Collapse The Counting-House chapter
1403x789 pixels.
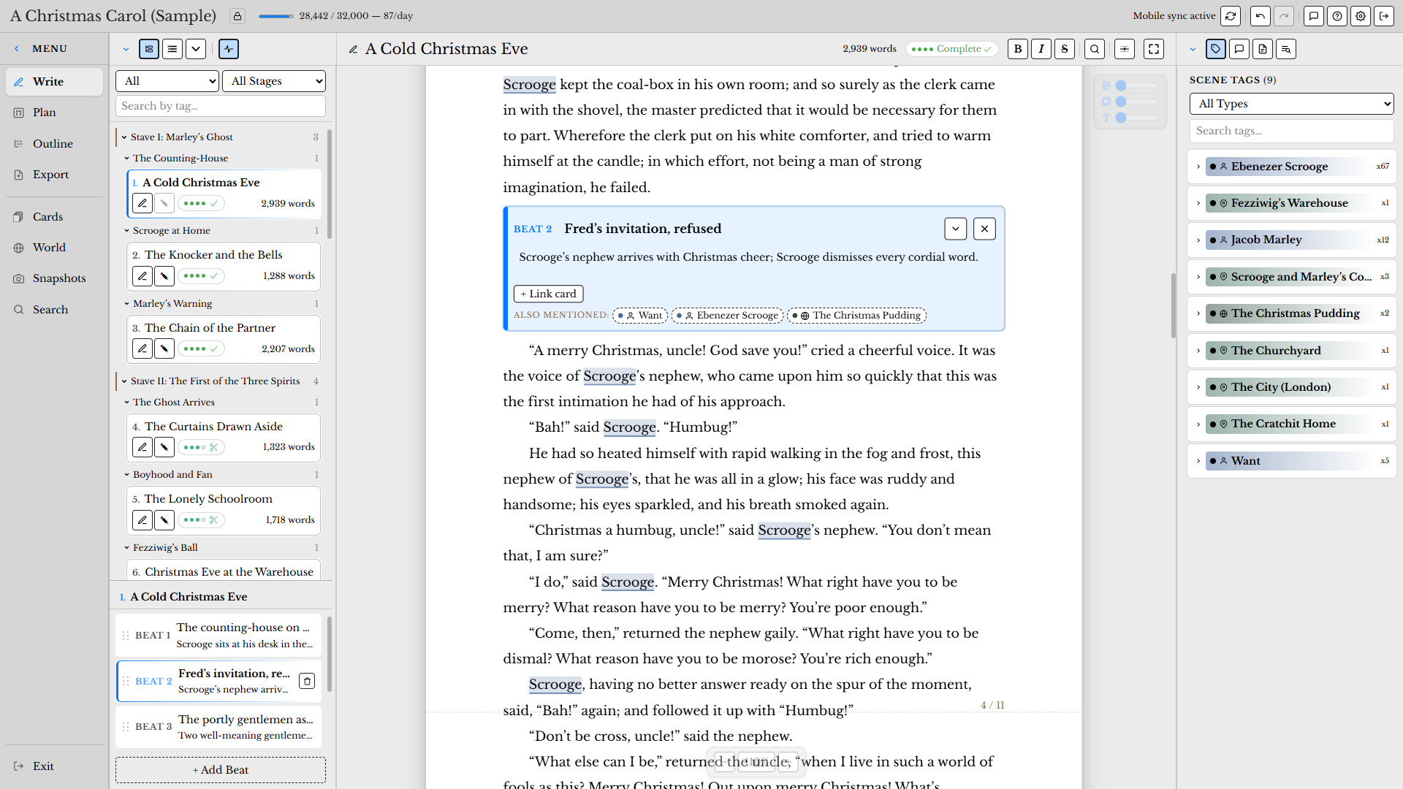tap(126, 158)
